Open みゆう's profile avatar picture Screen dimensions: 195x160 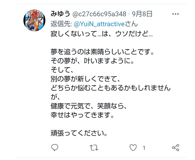coord(34,20)
